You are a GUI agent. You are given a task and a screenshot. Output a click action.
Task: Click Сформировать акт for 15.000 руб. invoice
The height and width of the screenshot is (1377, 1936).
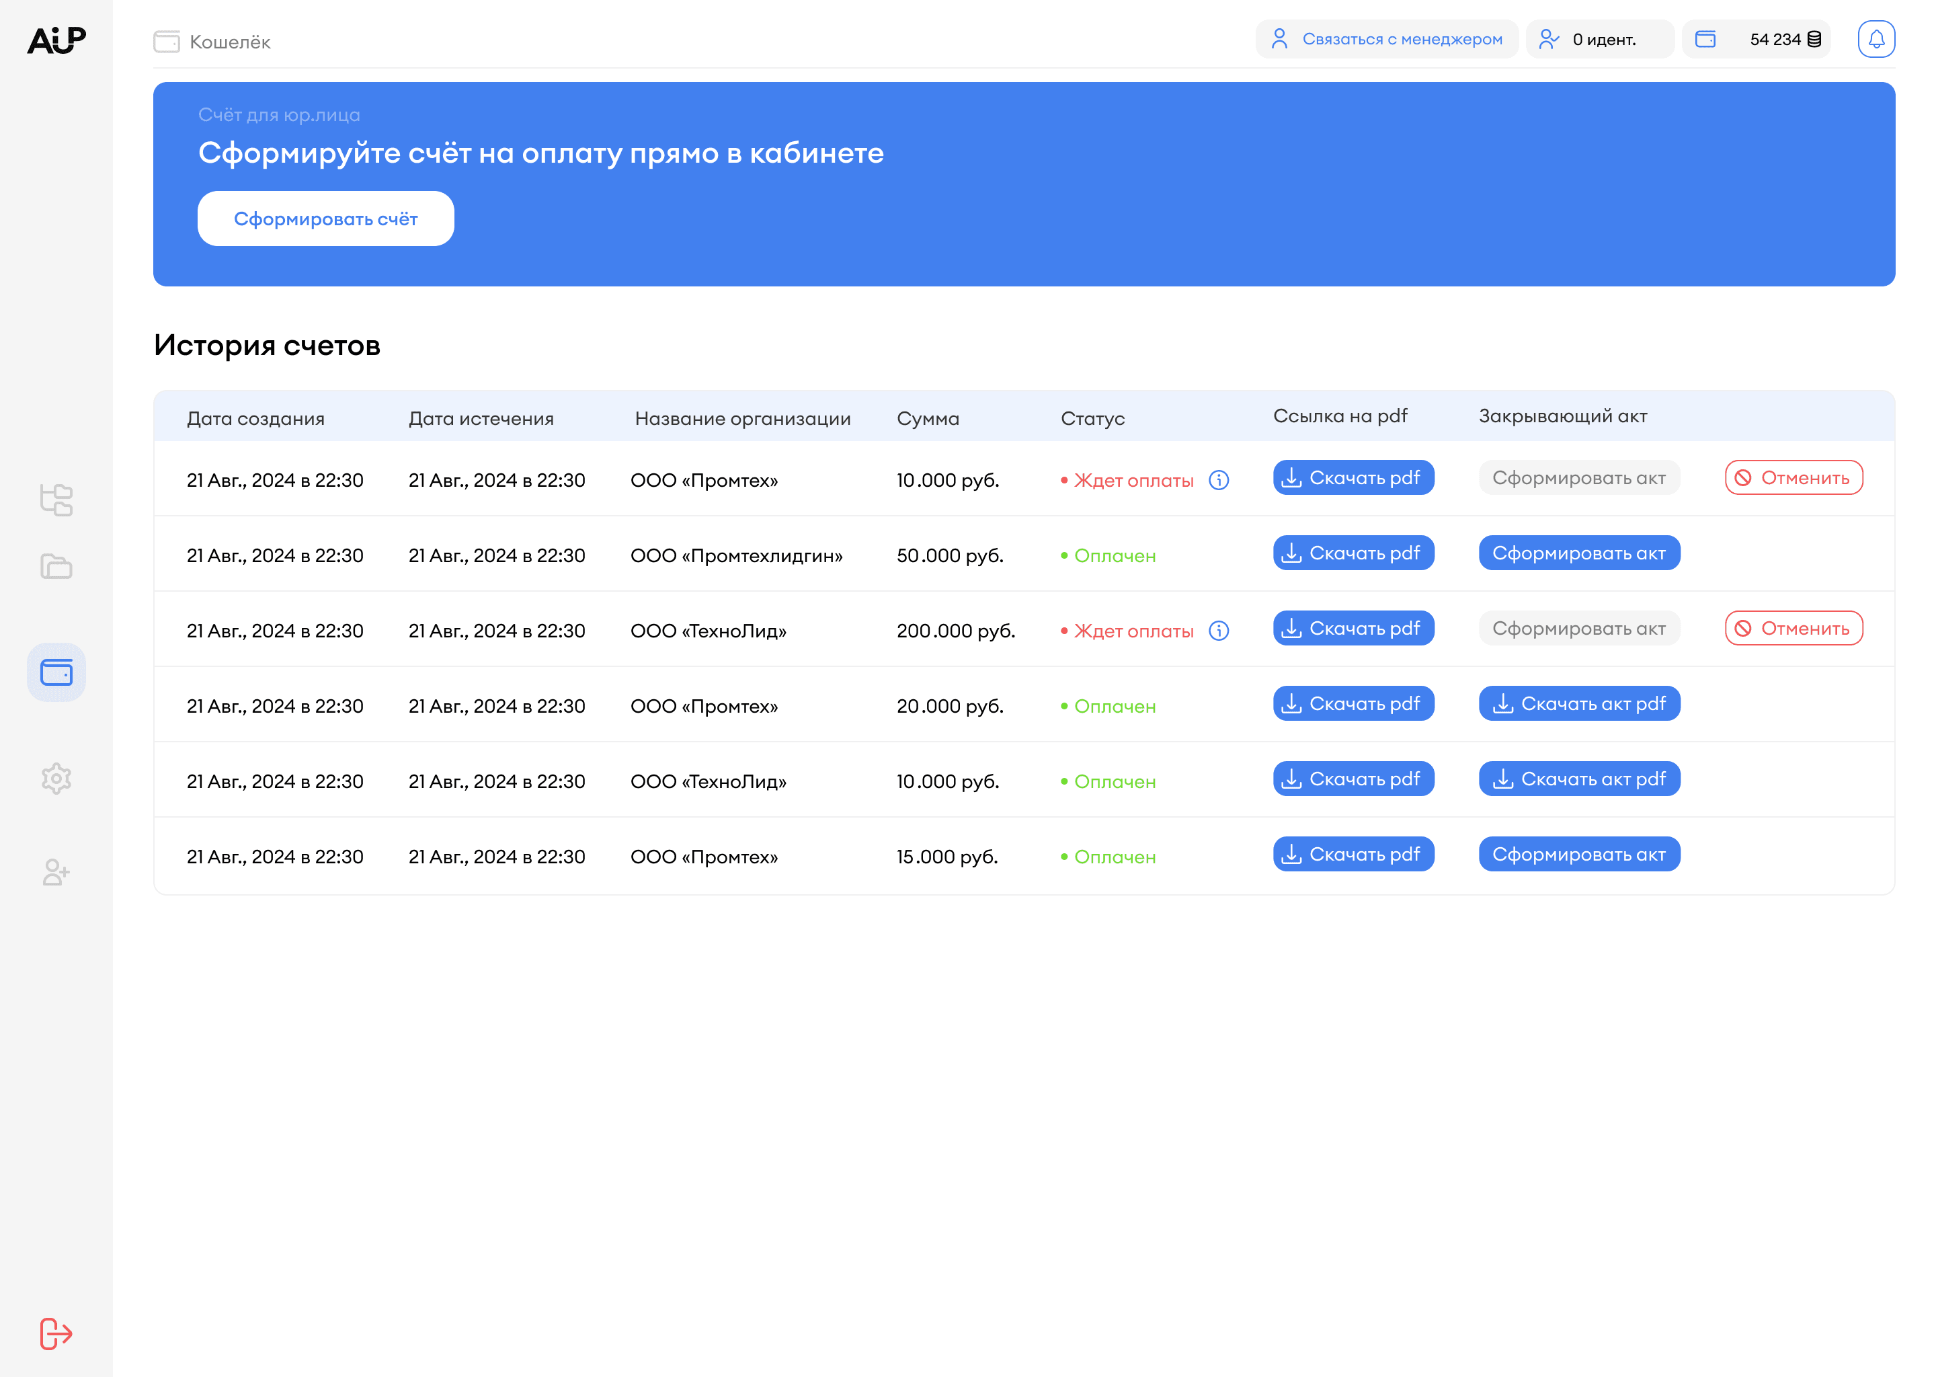click(1578, 854)
